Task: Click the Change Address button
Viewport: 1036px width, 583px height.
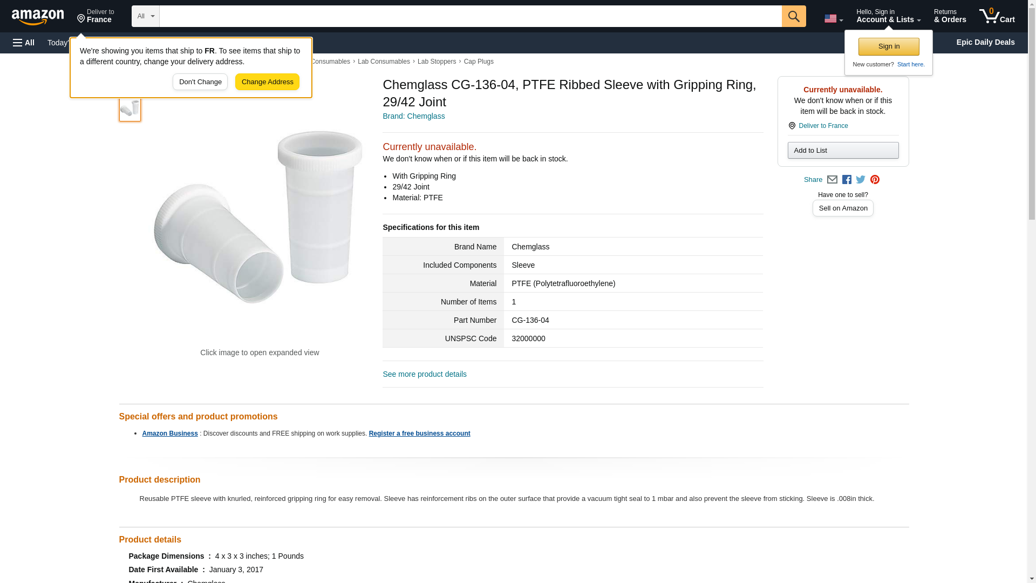Action: point(267,82)
